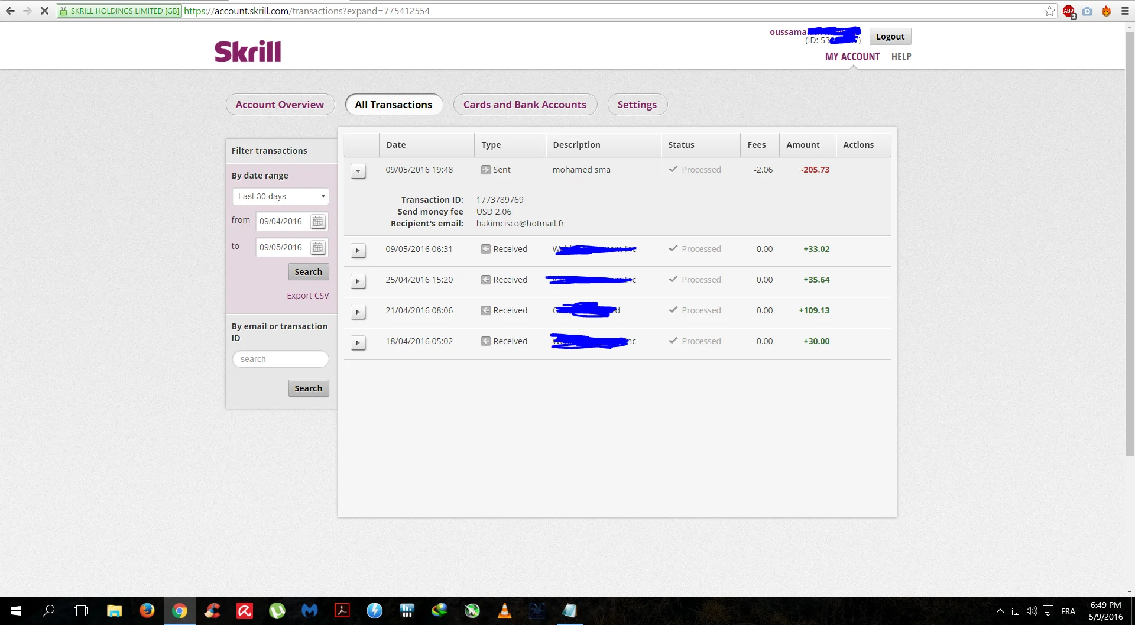Launch Firefox from the taskbar
The image size is (1135, 625).
pyautogui.click(x=147, y=611)
